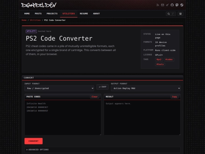Open the About nav item
Viewport: 205px width, 154px height.
[96, 14]
